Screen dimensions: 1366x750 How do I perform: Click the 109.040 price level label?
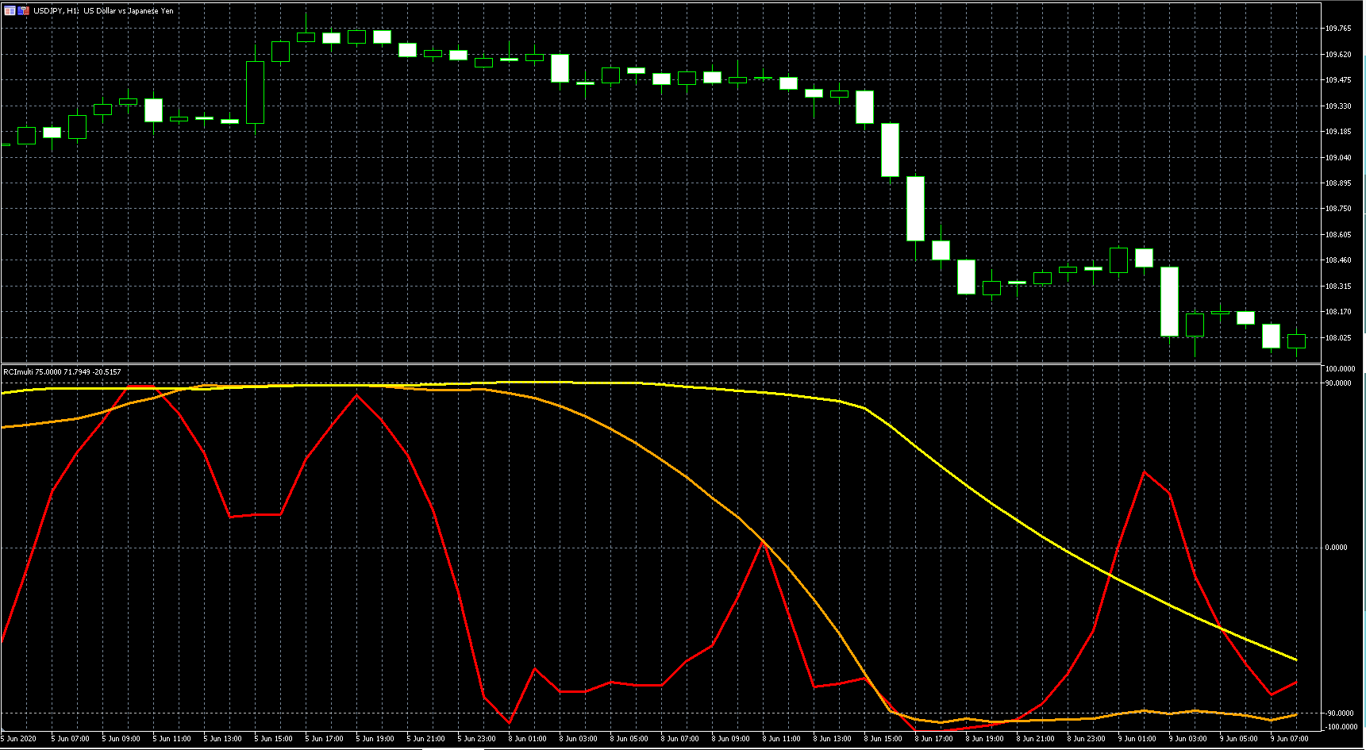[1338, 158]
